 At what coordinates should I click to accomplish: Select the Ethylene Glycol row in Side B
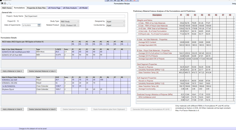[x=18, y=89]
